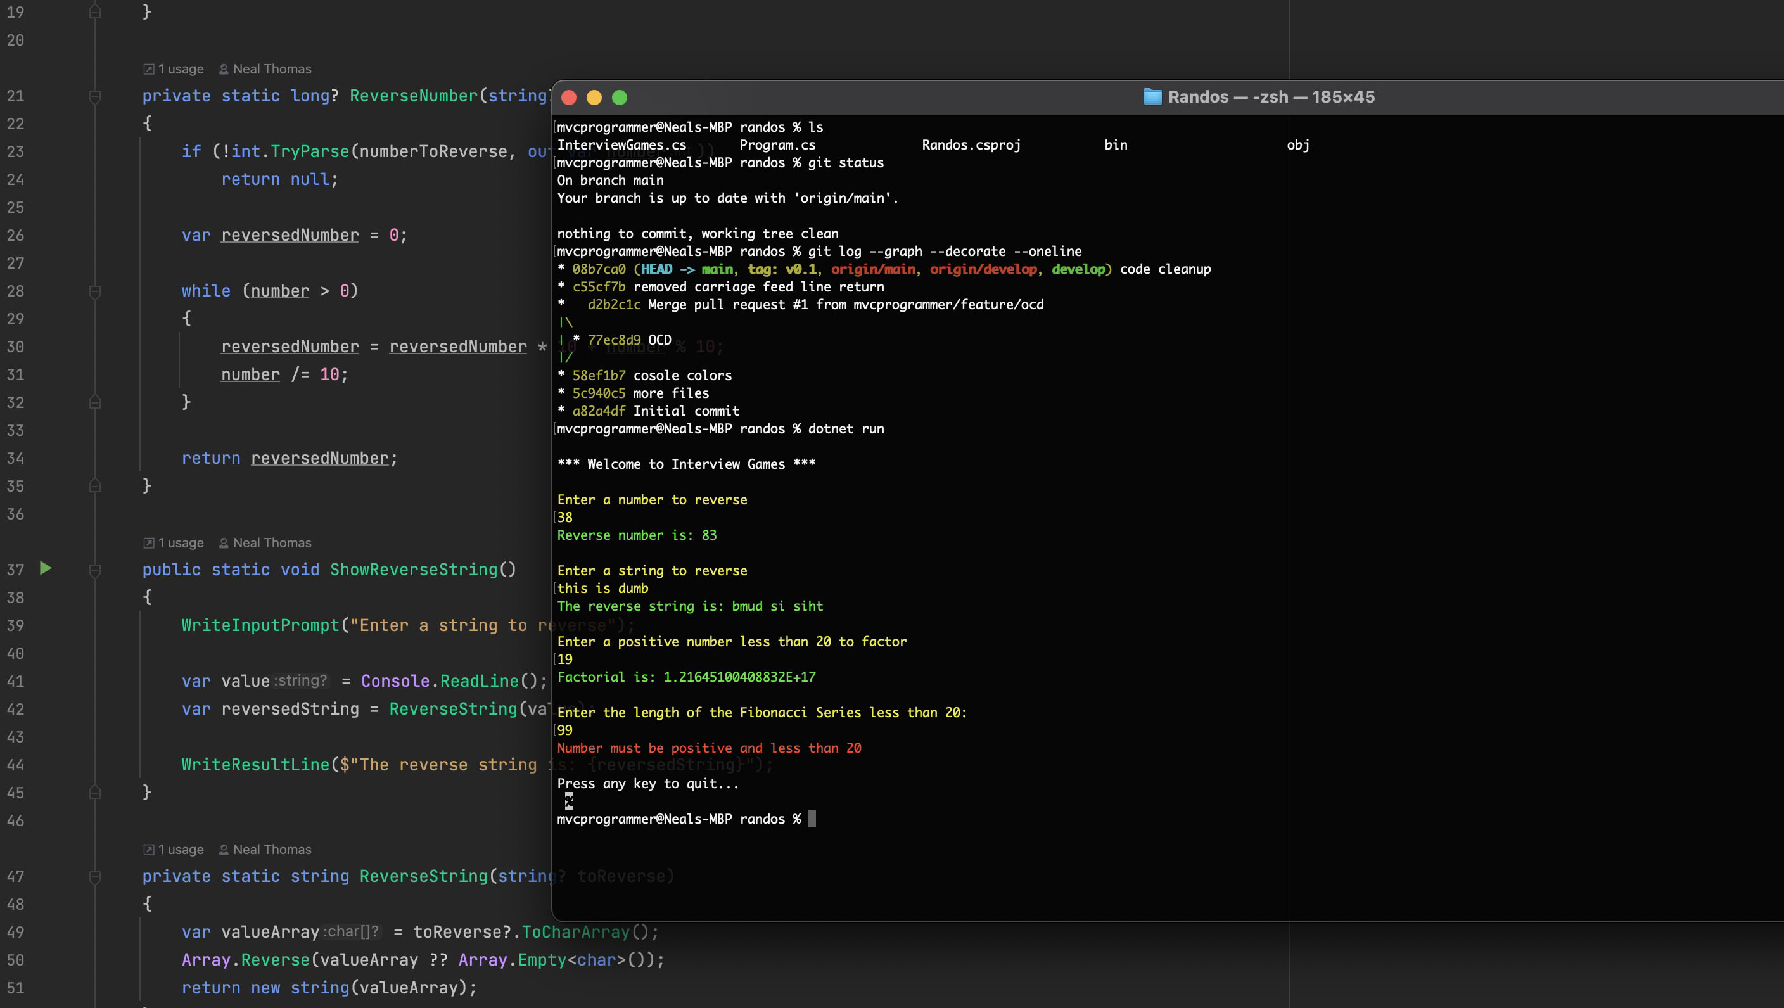Close the terminal window with red button

(x=570, y=98)
